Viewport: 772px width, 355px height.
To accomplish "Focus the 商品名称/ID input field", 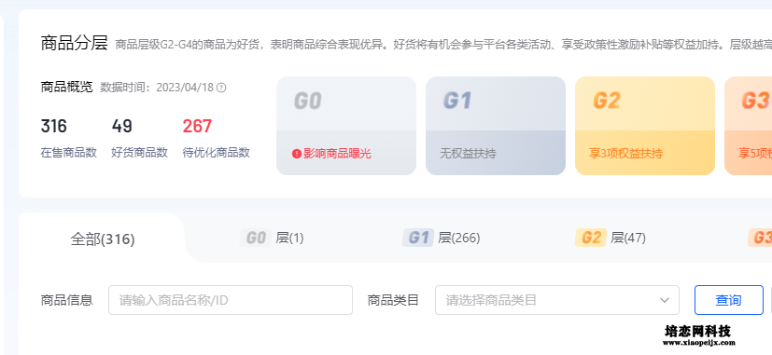I will coord(231,300).
